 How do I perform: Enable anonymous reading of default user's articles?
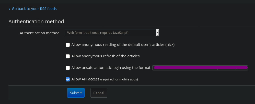pos(68,45)
